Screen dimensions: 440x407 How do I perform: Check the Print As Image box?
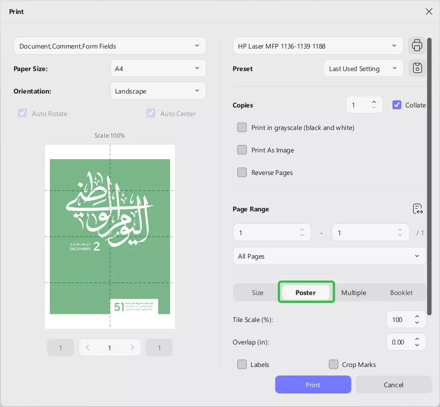[x=242, y=150]
